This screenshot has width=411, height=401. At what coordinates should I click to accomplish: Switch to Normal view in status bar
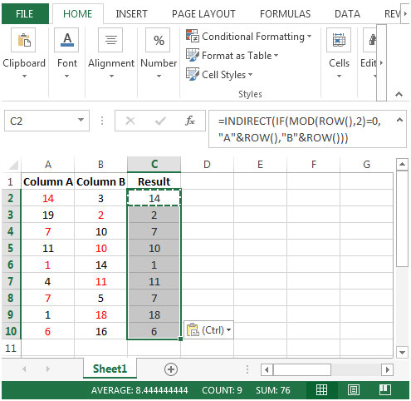(321, 390)
